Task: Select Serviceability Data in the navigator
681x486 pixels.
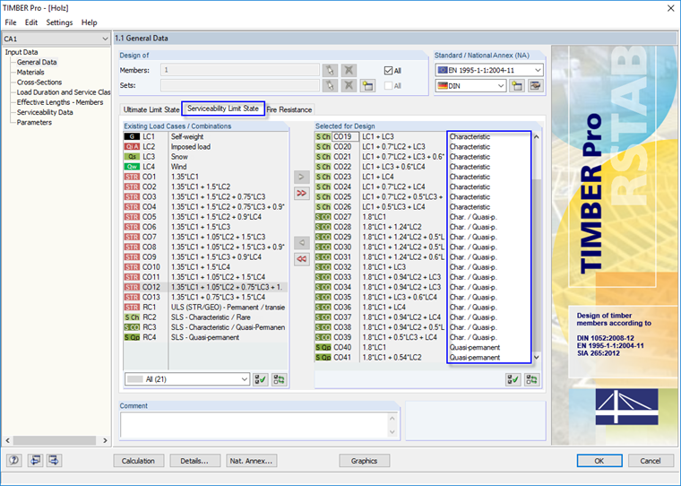Action: point(45,112)
